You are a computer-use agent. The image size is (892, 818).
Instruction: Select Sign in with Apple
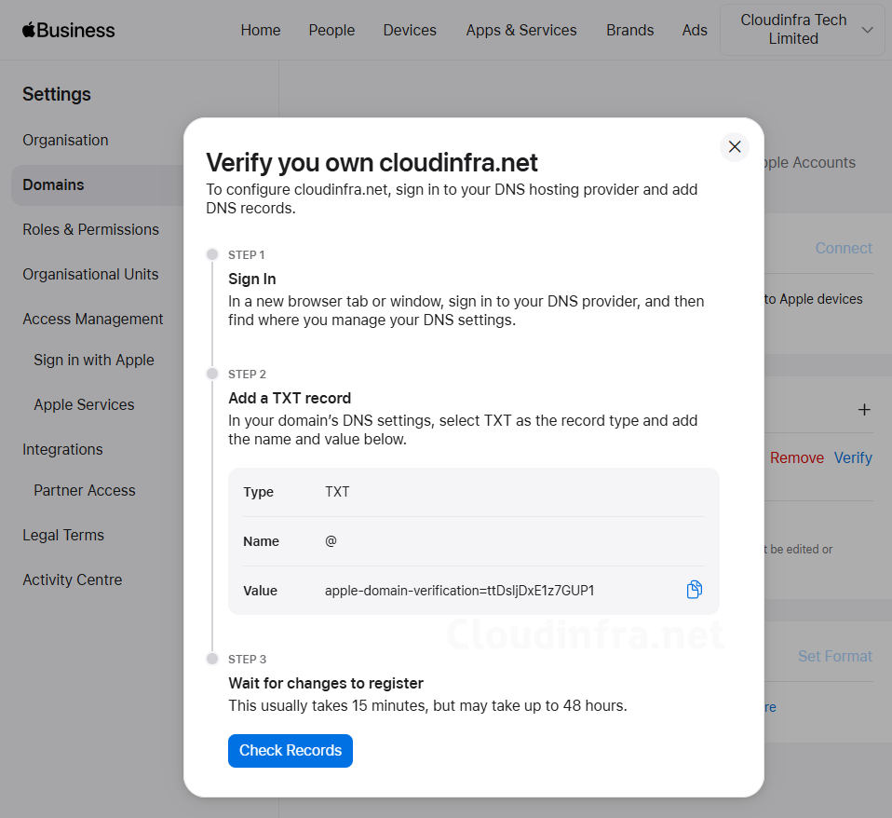[x=94, y=360]
